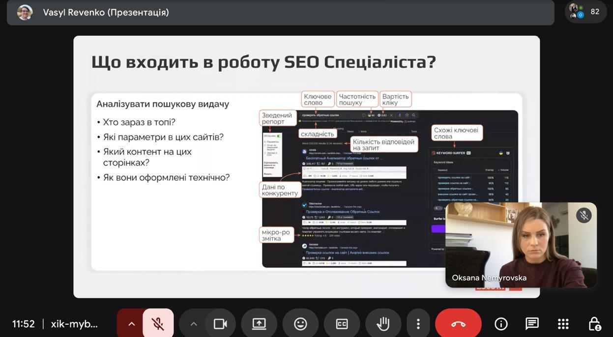
Task: Turn on closed captions
Action: [x=342, y=324]
